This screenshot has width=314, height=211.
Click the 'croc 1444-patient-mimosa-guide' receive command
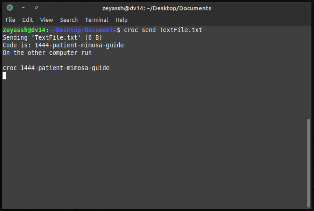click(x=56, y=68)
